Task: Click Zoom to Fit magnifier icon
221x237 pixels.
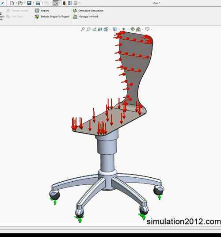Action: coord(83,29)
